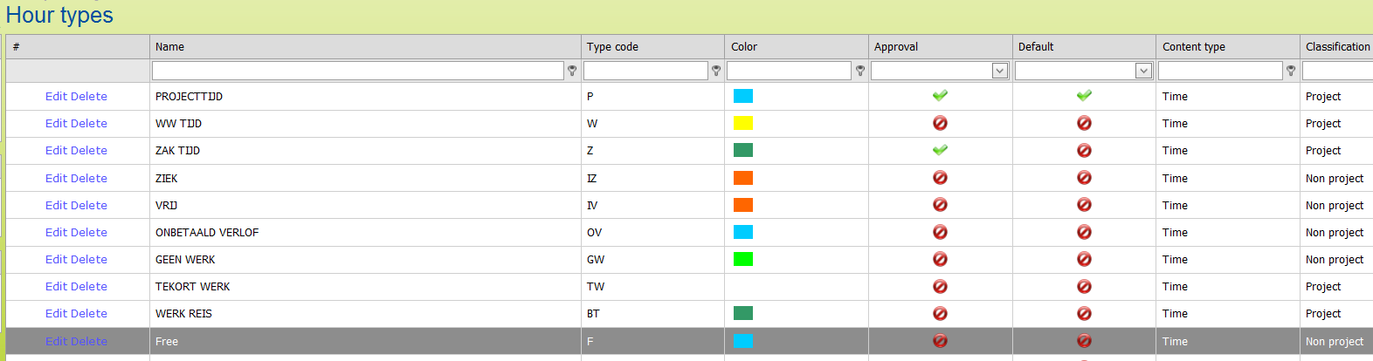This screenshot has height=361, width=1373.
Task: Click the green Approval checkmark for PROJECTTIJD
Action: click(x=940, y=96)
